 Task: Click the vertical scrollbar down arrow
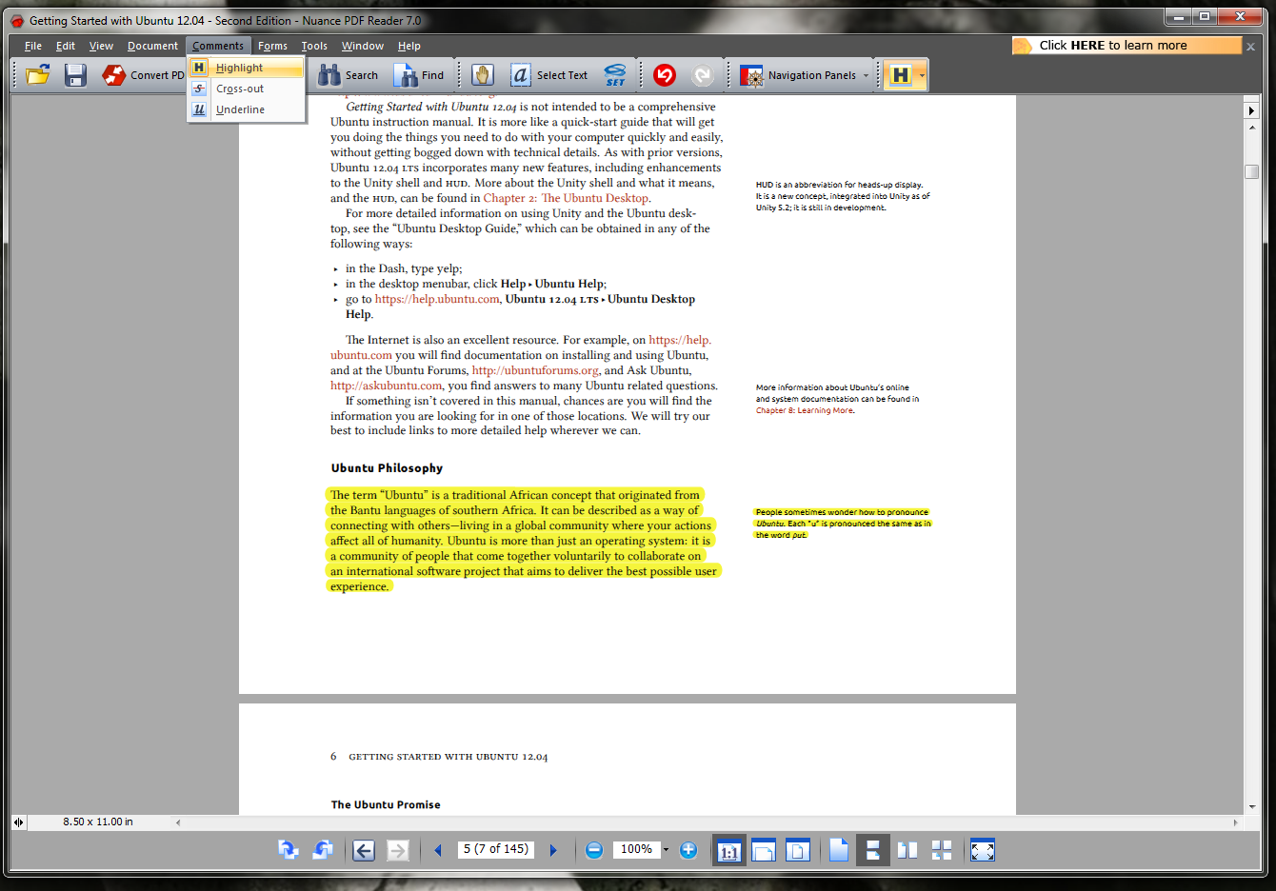pyautogui.click(x=1251, y=806)
